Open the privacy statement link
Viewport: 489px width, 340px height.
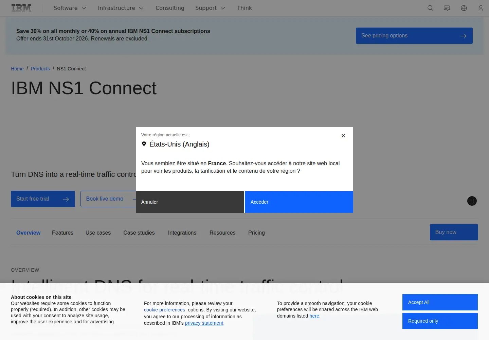coord(204,323)
